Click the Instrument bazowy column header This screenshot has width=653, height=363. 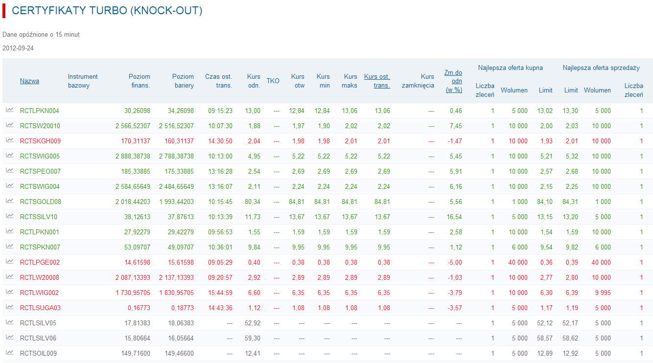point(83,81)
